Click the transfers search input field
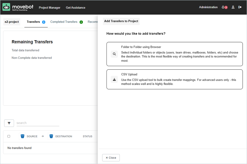The width and height of the screenshot is (247, 164). click(x=38, y=123)
